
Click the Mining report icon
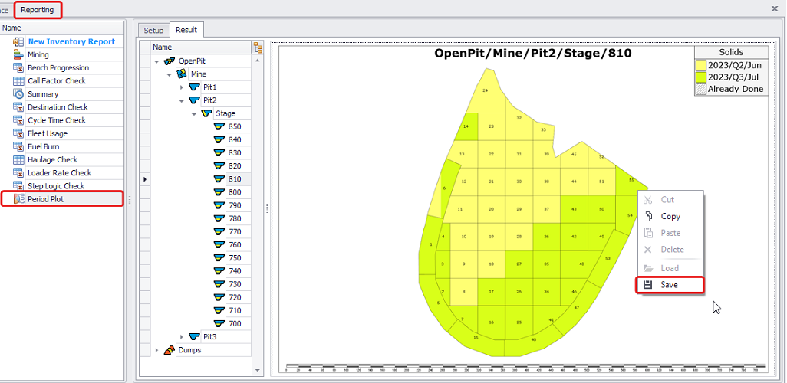(x=19, y=55)
